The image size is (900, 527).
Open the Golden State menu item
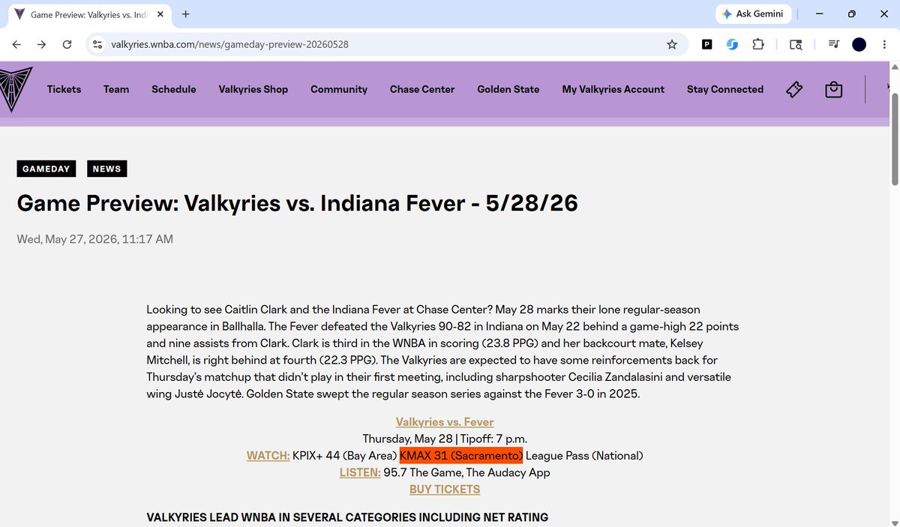508,89
